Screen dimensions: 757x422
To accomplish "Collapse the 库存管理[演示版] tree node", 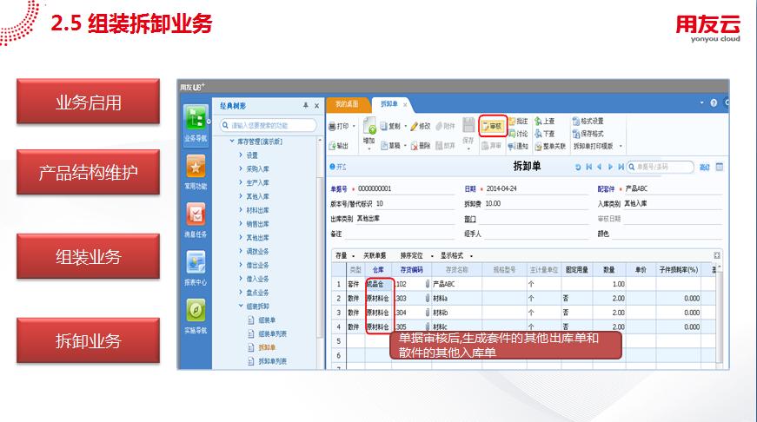I will tap(232, 142).
